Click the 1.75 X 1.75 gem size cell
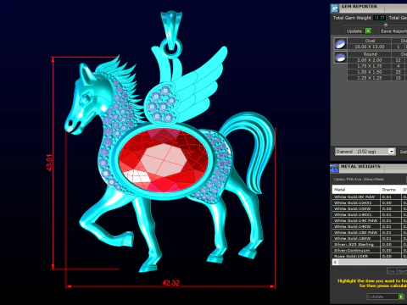Image resolution: width=407 pixels, height=305 pixels. click(x=370, y=66)
